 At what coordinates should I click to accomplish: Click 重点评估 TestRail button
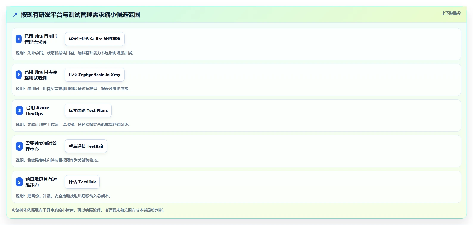tap(86, 146)
